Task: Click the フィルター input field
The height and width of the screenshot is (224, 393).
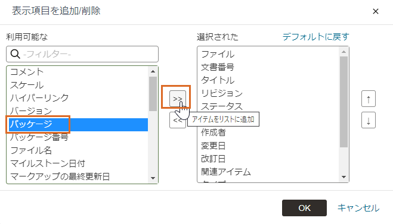Action: pos(82,54)
